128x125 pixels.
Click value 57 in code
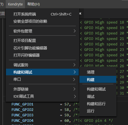click(x=67, y=104)
